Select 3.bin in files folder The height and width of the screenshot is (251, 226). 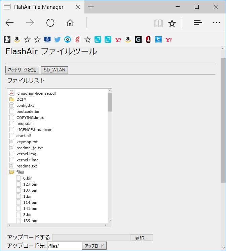coord(28,215)
